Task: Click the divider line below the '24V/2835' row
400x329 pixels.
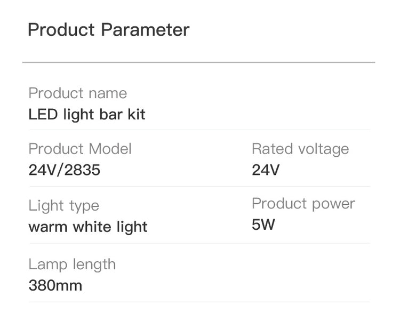Action: click(198, 186)
